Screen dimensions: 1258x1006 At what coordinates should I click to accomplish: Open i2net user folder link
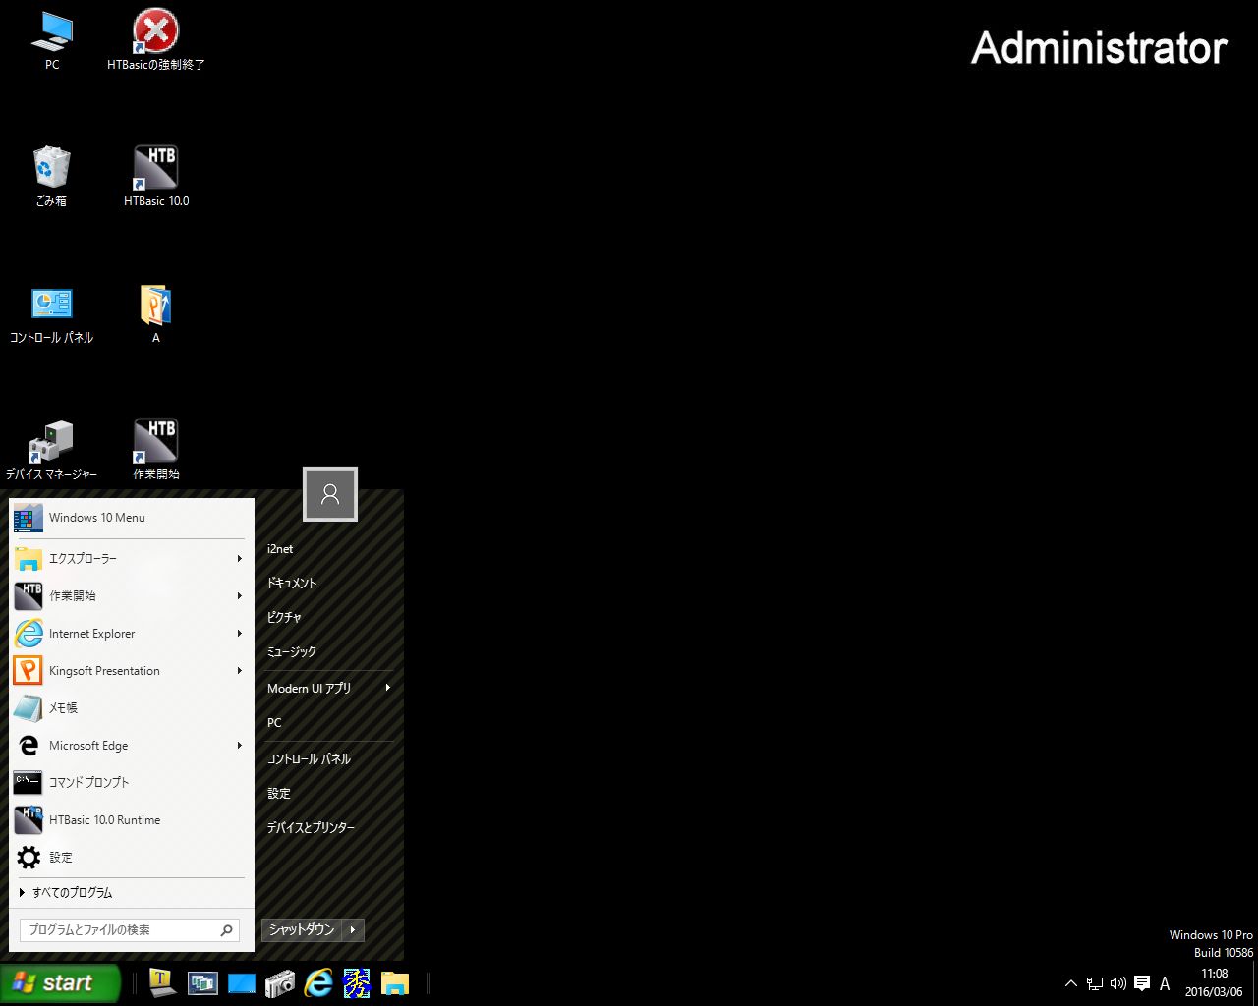[x=328, y=549]
